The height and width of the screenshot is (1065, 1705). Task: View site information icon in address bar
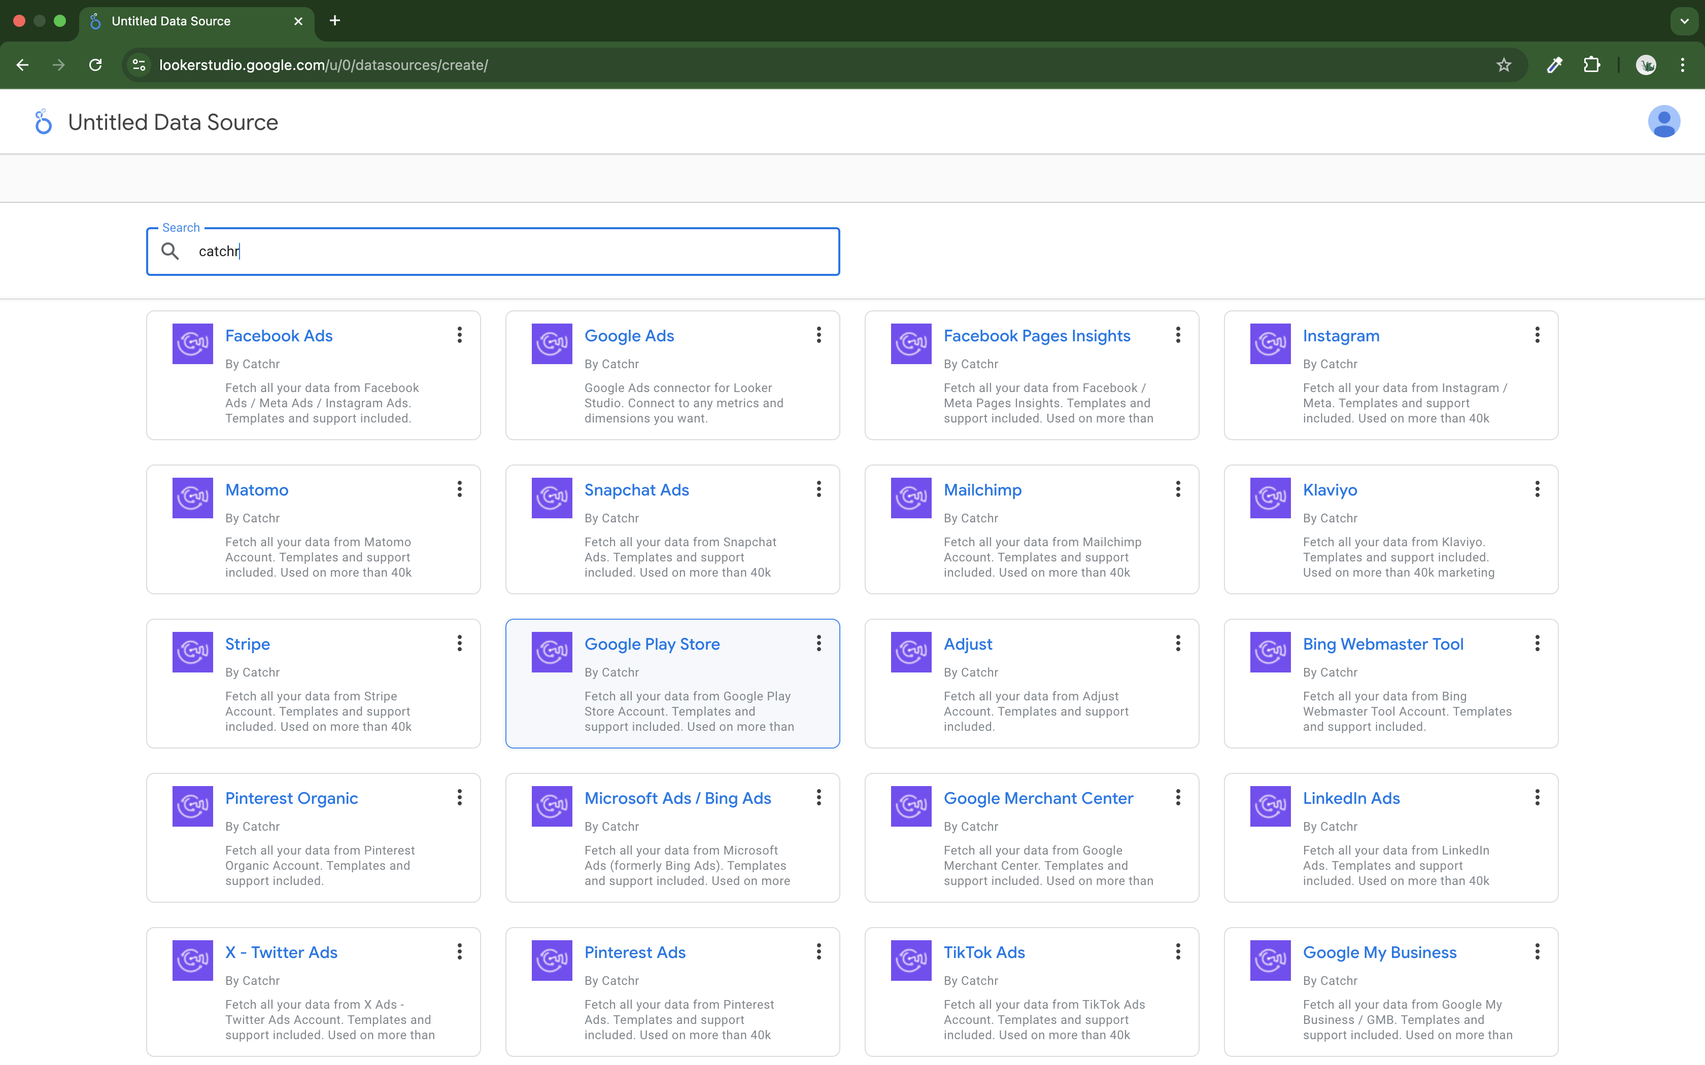(140, 65)
